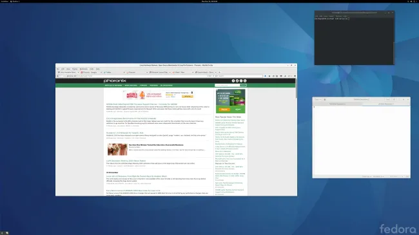Image resolution: width=419 pixels, height=235 pixels.
Task: Open Premium nav item
Action: click(x=153, y=86)
